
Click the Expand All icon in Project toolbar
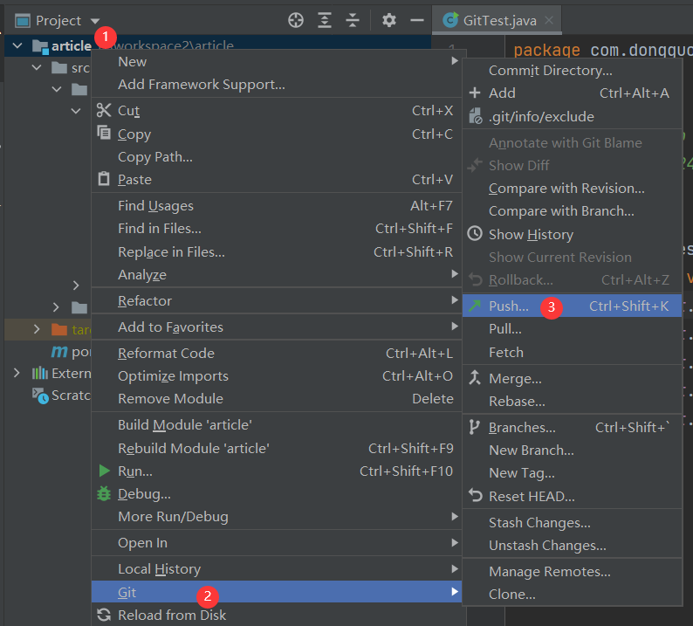tap(325, 20)
